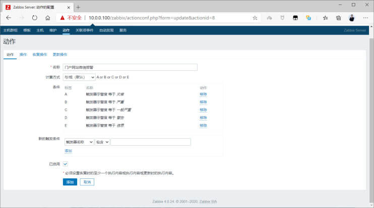Open the browser home page
Viewport: 374px width, 208px height.
point(48,18)
